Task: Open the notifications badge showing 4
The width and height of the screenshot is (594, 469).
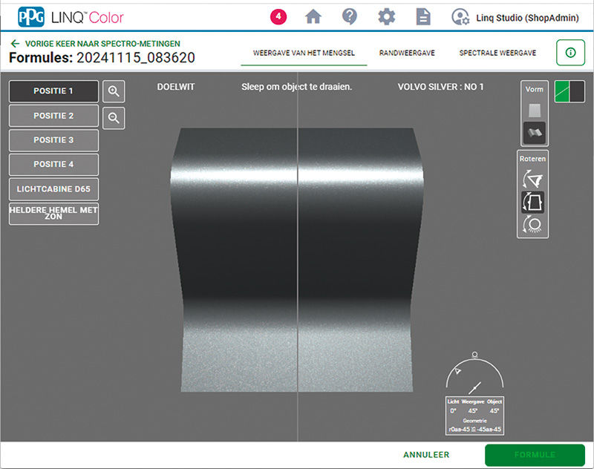Action: click(278, 16)
